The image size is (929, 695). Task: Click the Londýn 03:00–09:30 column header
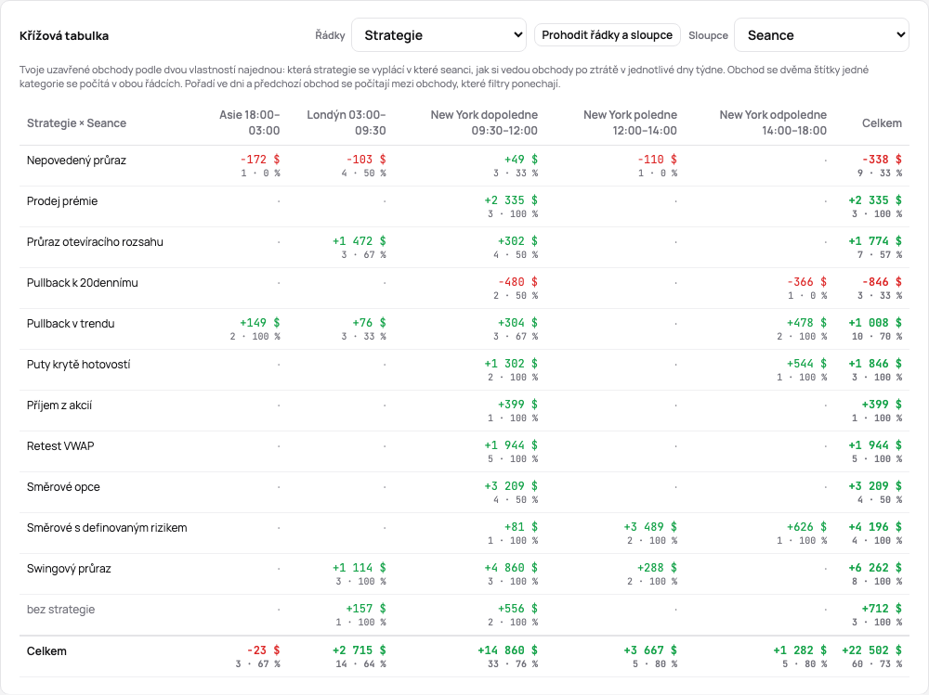[346, 122]
